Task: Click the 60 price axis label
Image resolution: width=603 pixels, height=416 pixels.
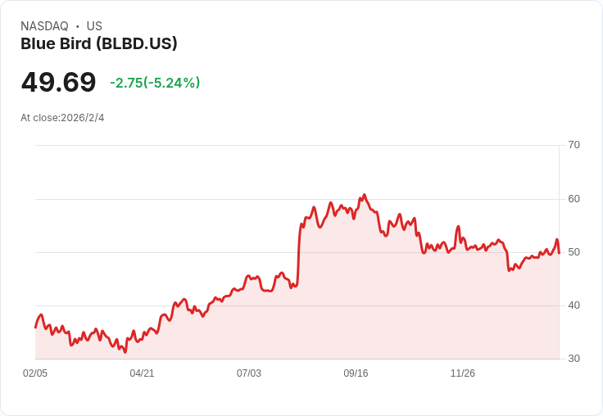Action: tap(574, 199)
